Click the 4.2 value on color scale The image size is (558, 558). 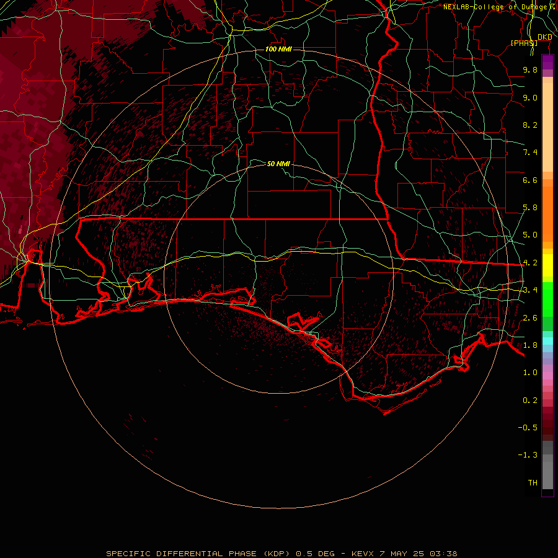pos(530,263)
